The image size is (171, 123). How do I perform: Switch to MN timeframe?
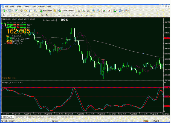(x=91, y=15)
